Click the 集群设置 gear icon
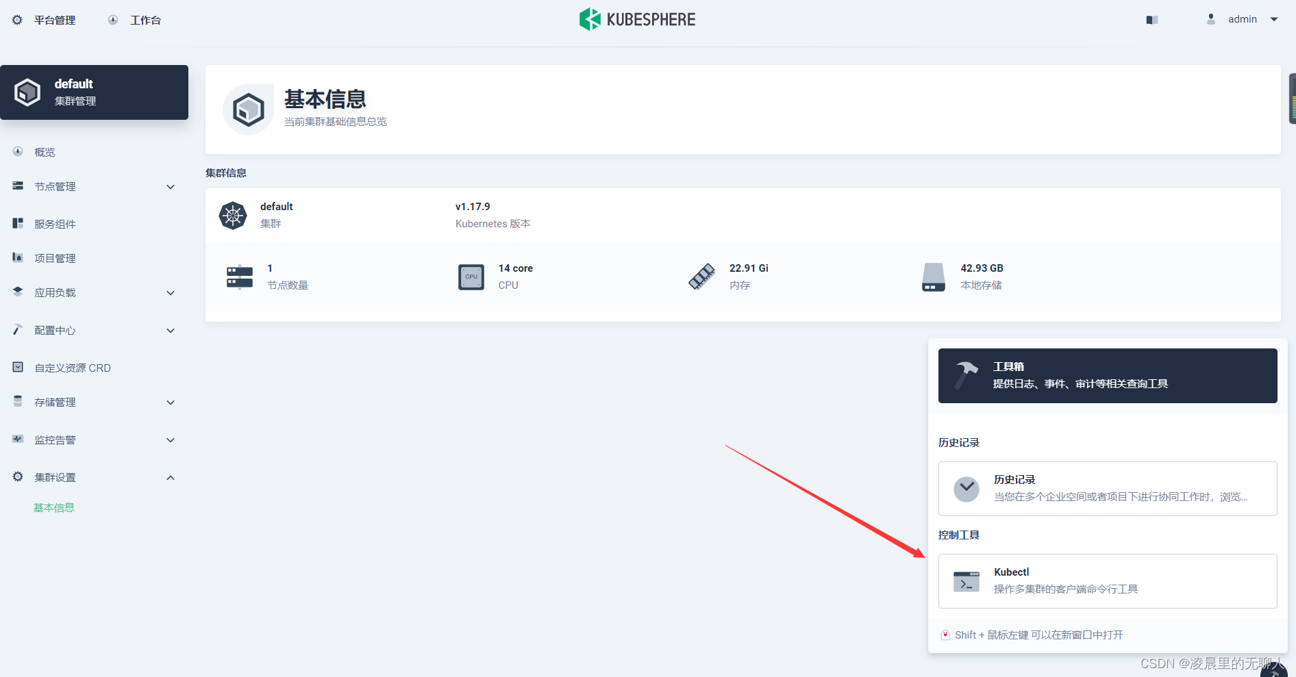The height and width of the screenshot is (677, 1296). click(18, 476)
